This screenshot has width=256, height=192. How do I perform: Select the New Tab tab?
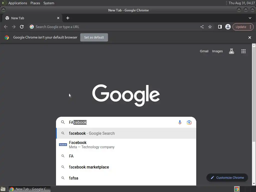pyautogui.click(x=32, y=18)
